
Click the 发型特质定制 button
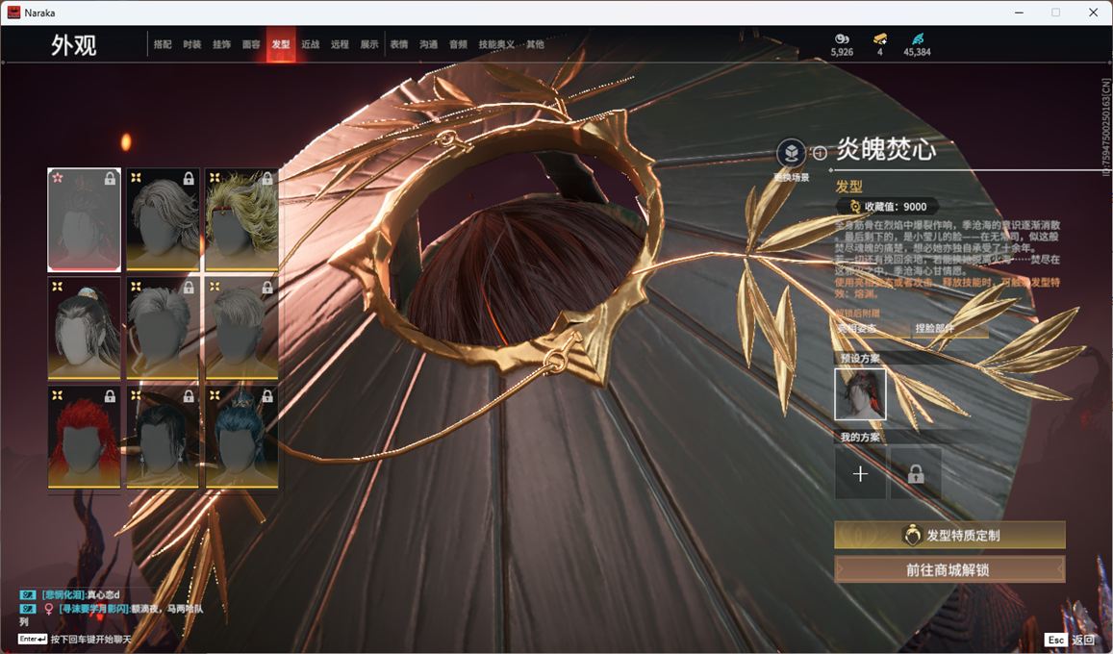949,536
